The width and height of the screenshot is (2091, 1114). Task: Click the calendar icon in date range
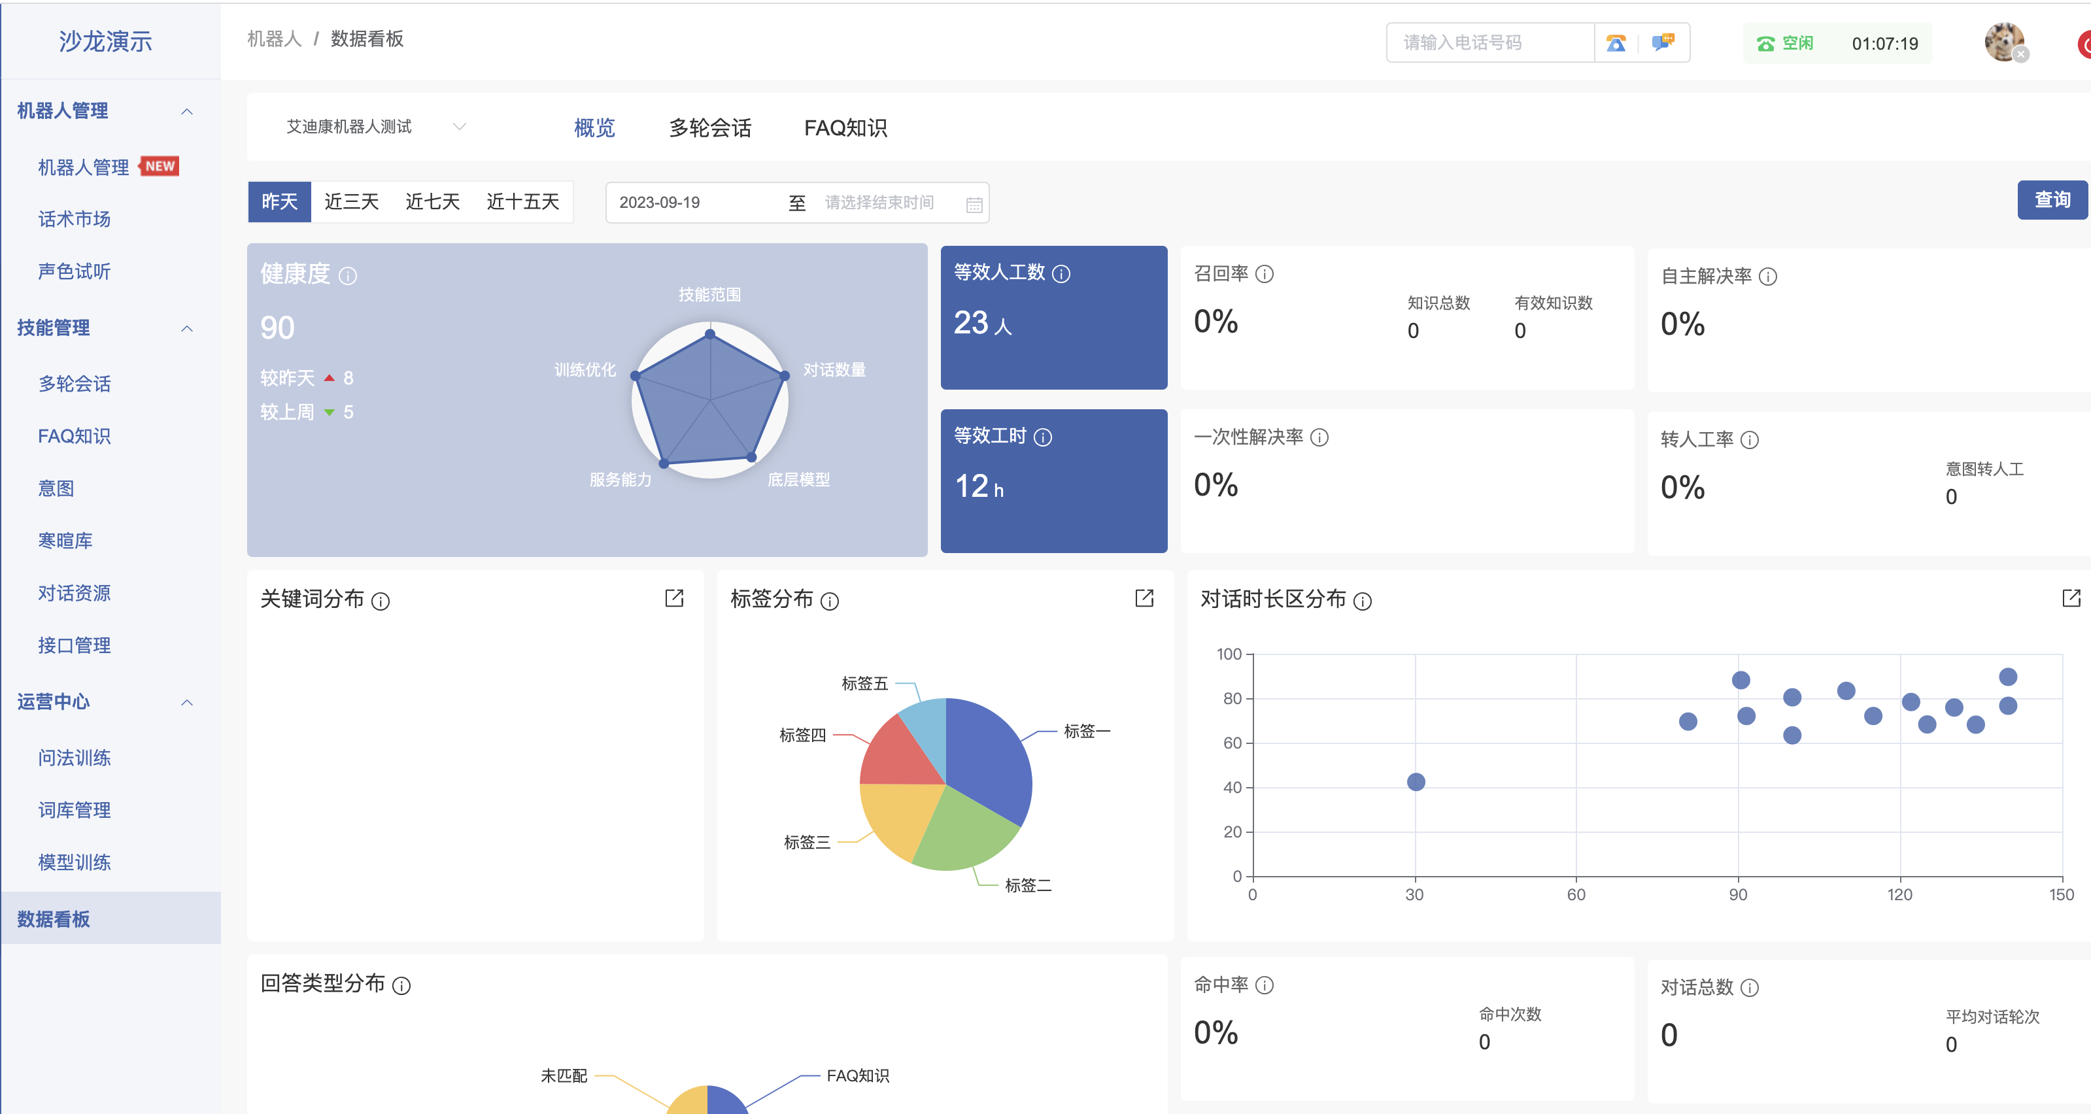click(x=974, y=204)
